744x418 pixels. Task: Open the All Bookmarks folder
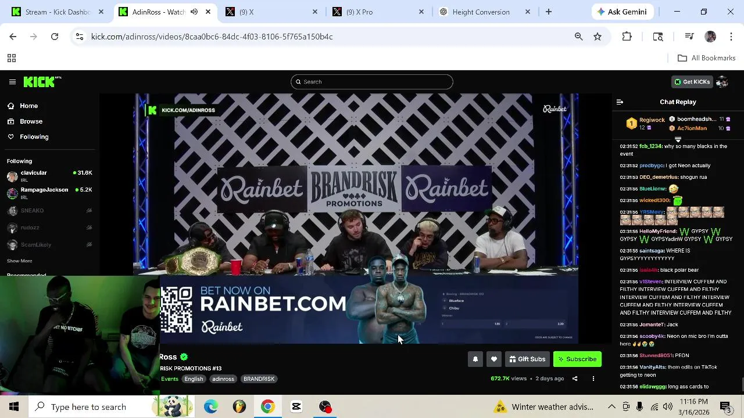[x=706, y=58]
